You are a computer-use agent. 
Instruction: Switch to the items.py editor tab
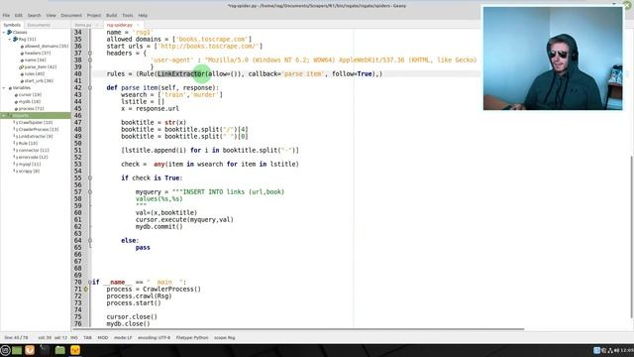click(83, 25)
